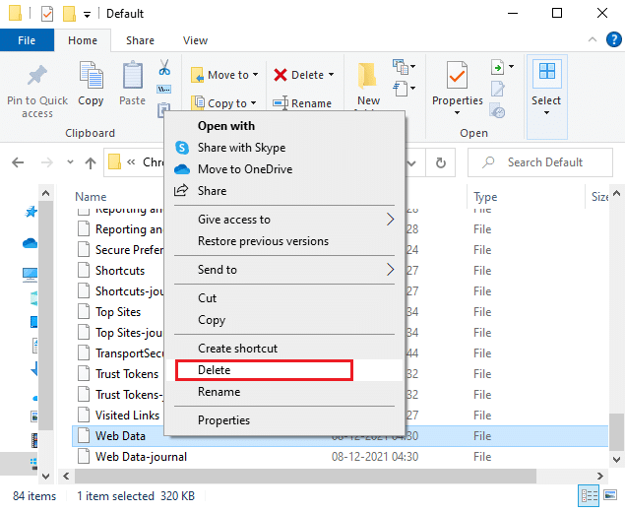Switch to Details view icon
This screenshot has height=512, width=625.
coord(589,496)
